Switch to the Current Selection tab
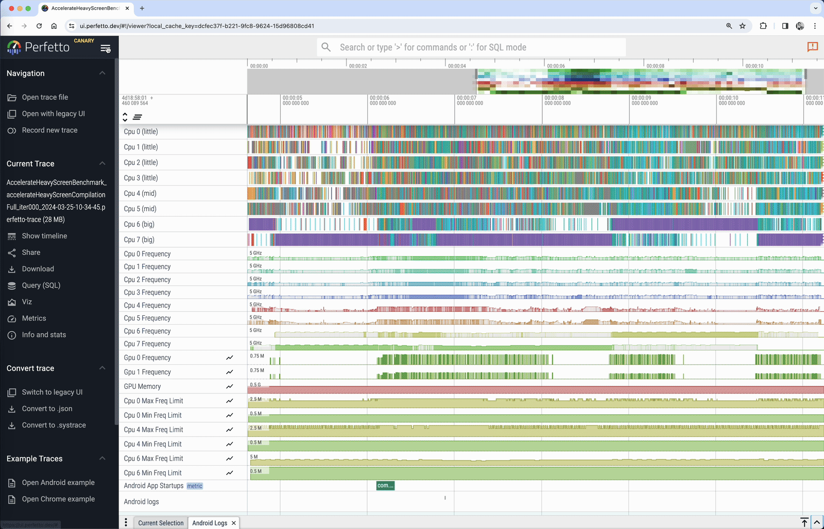The image size is (824, 529). point(160,522)
